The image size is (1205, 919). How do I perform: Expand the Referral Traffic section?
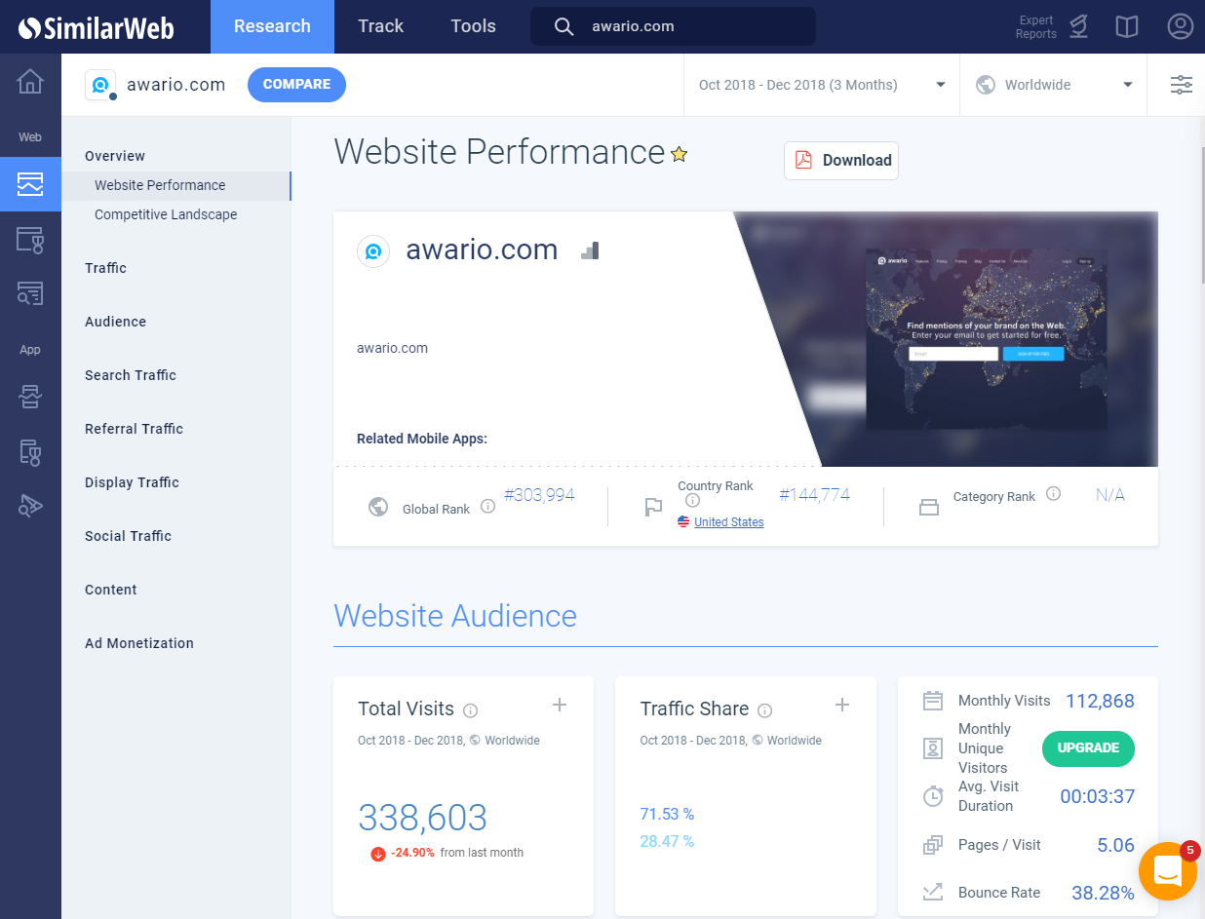coord(134,429)
